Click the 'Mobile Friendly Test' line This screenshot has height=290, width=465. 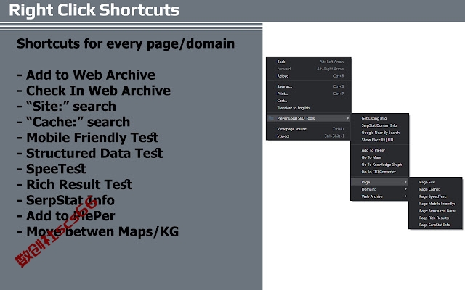88,138
